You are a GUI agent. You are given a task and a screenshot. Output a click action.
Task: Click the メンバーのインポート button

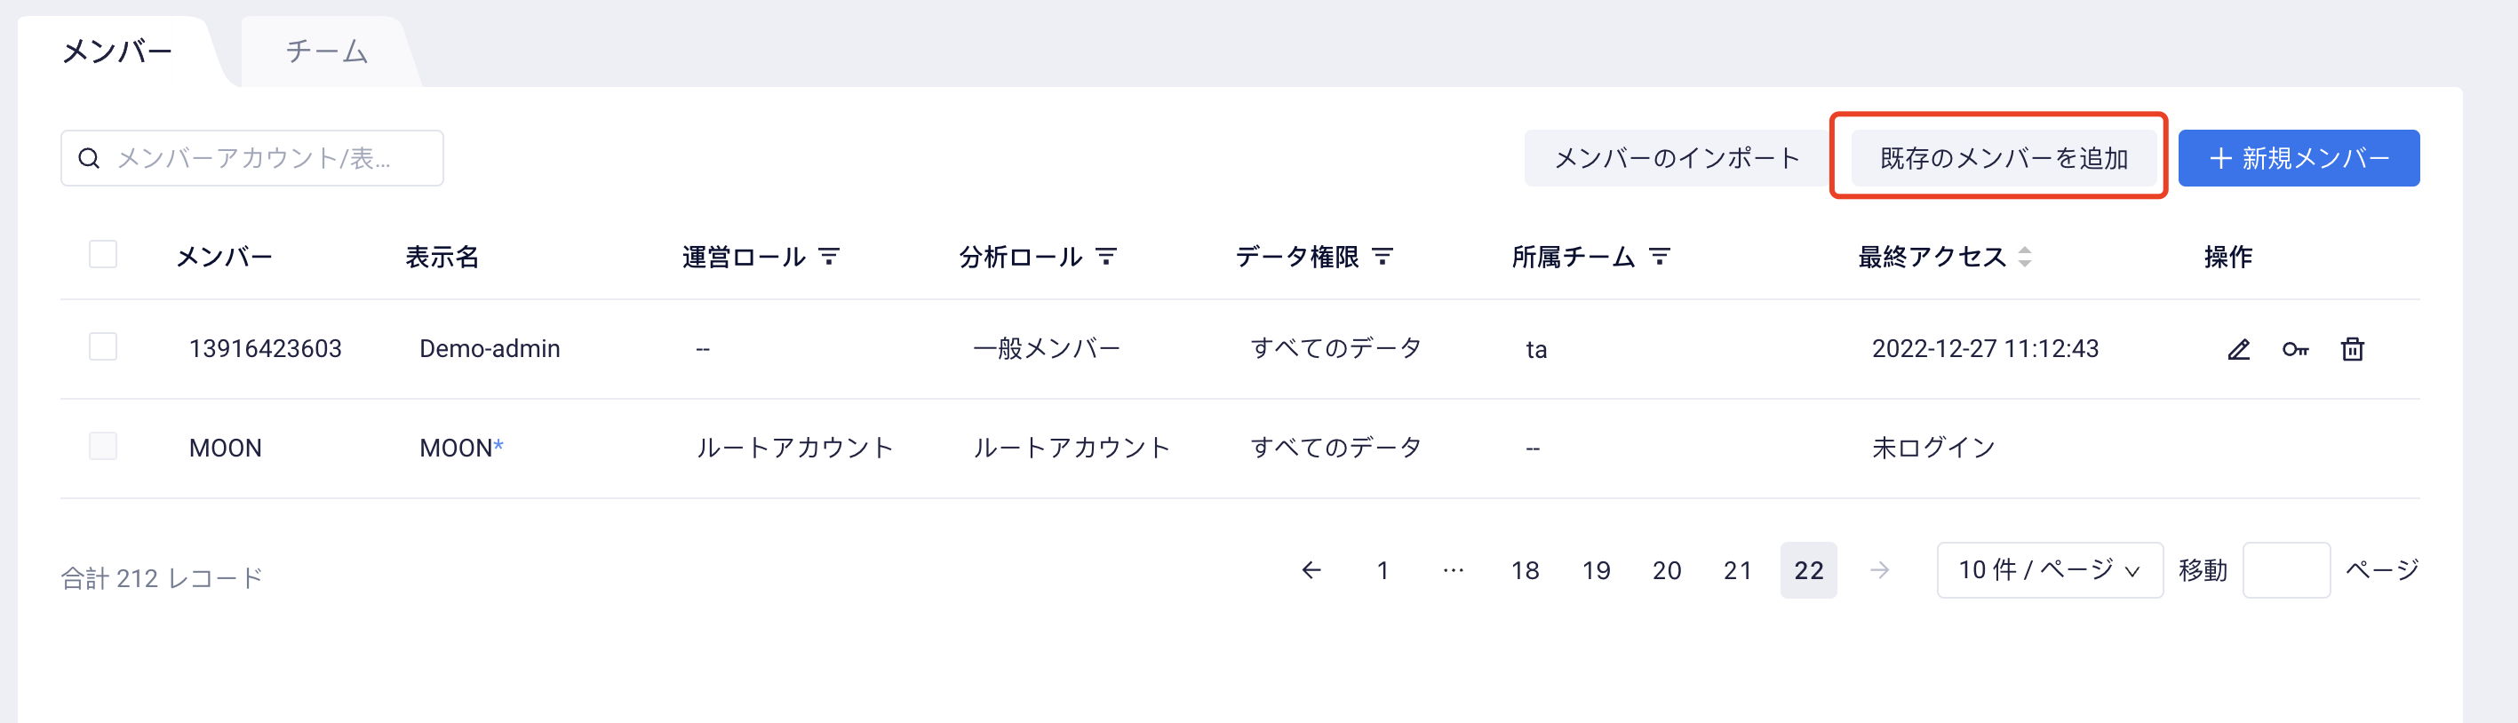[x=1677, y=157]
